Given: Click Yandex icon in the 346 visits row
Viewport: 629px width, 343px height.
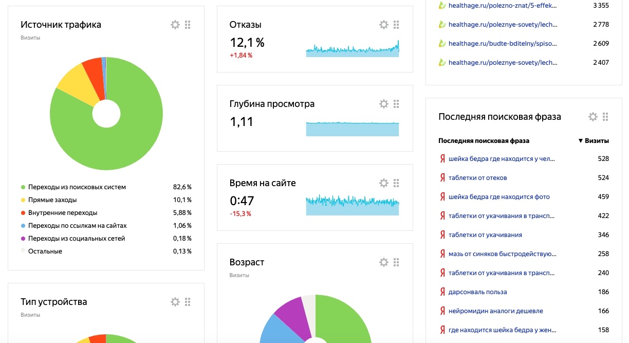Looking at the screenshot, I should click(x=442, y=235).
